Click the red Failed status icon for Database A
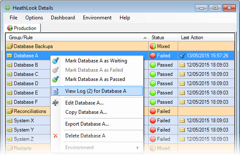The height and width of the screenshot is (156, 240). pos(153,56)
